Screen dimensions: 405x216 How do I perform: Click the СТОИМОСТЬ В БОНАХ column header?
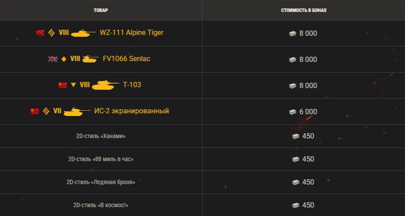(x=303, y=10)
